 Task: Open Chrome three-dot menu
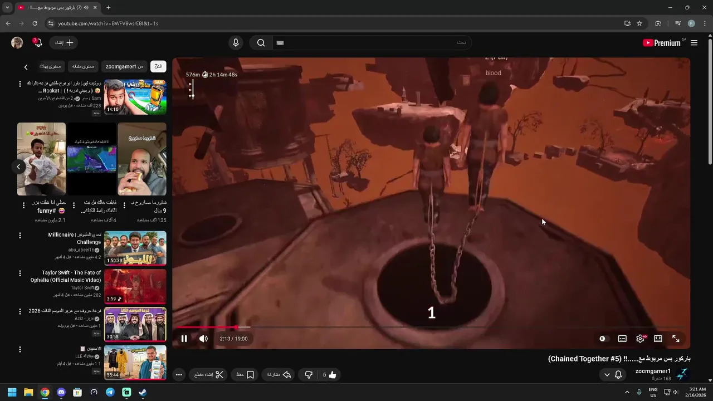[705, 23]
